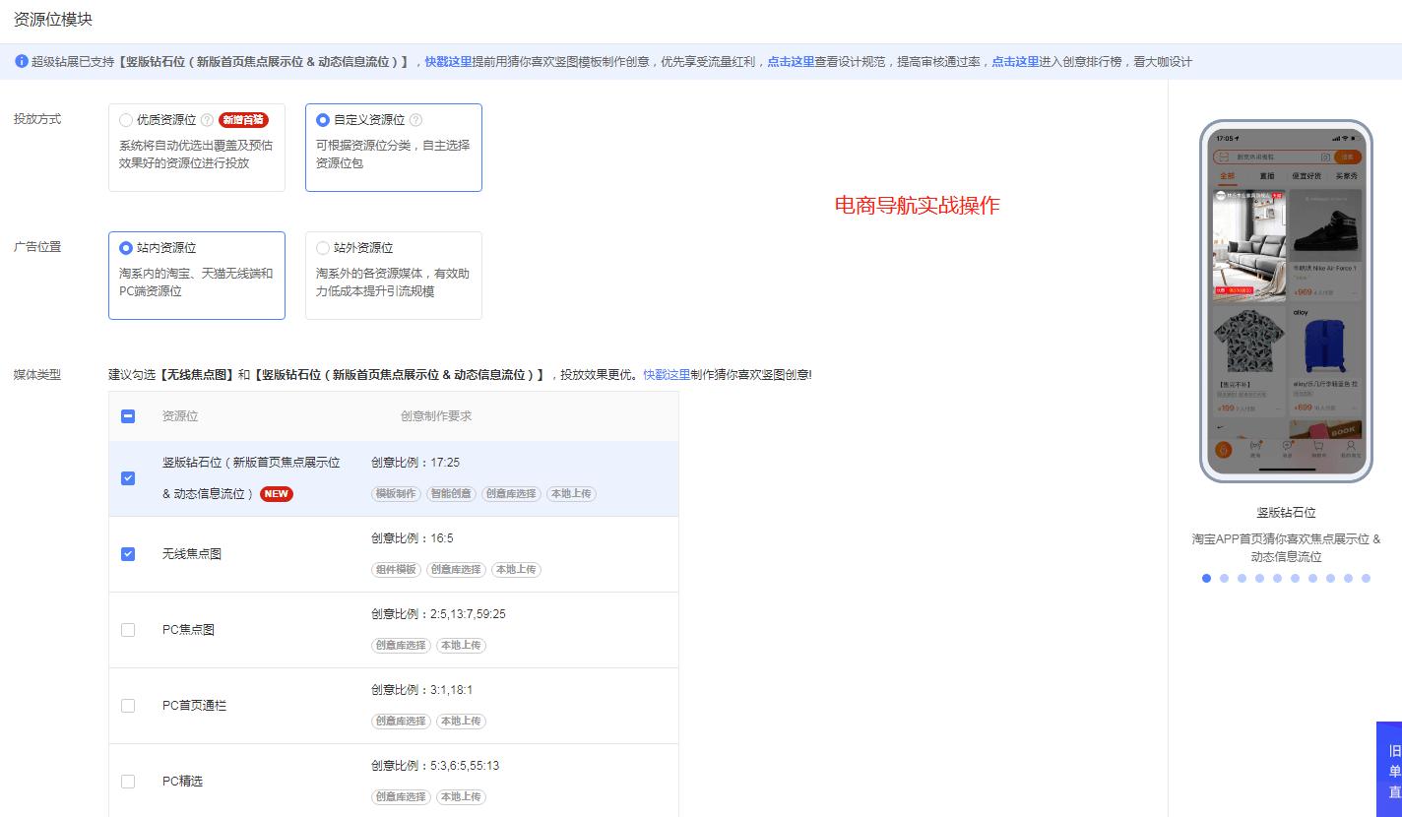Viewport: 1402px width, 817px height.
Task: Click the second pagination dot below the phone preview
Action: [x=1224, y=578]
